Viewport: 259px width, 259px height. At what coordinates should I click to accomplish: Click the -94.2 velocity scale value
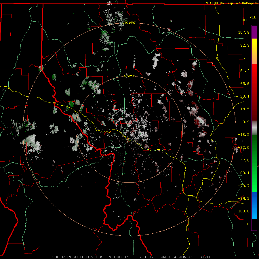click(x=244, y=199)
